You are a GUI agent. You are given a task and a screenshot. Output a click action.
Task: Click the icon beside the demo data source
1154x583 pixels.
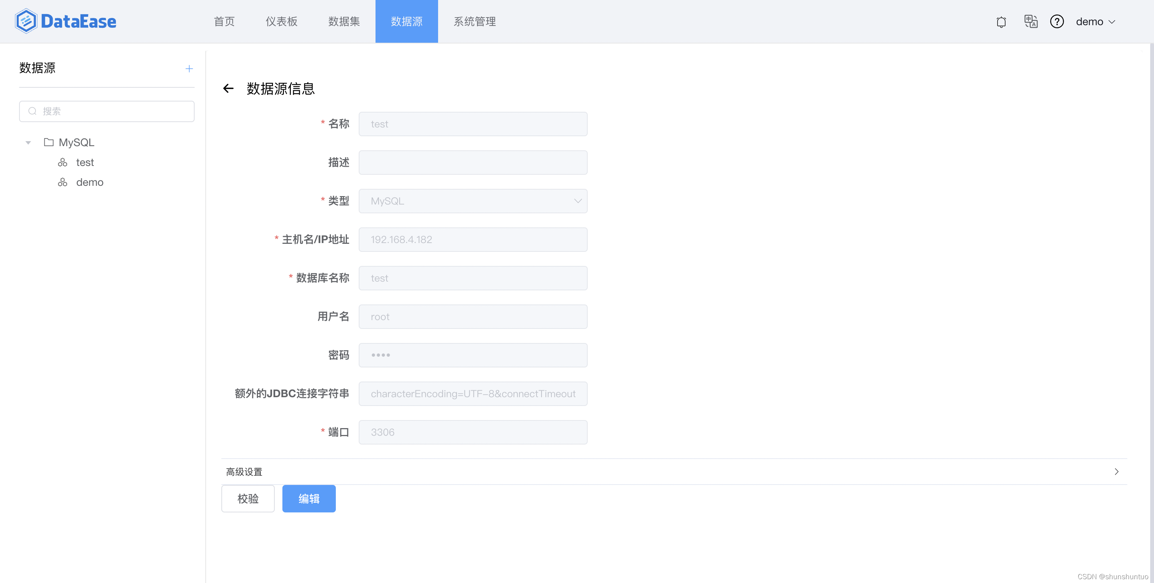coord(63,182)
